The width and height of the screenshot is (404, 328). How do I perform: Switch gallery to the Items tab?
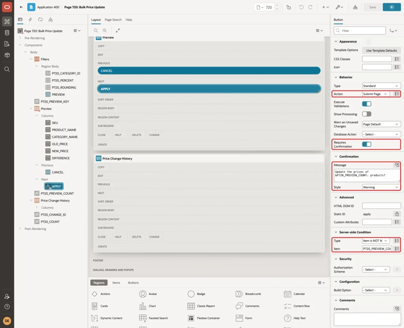point(116,282)
